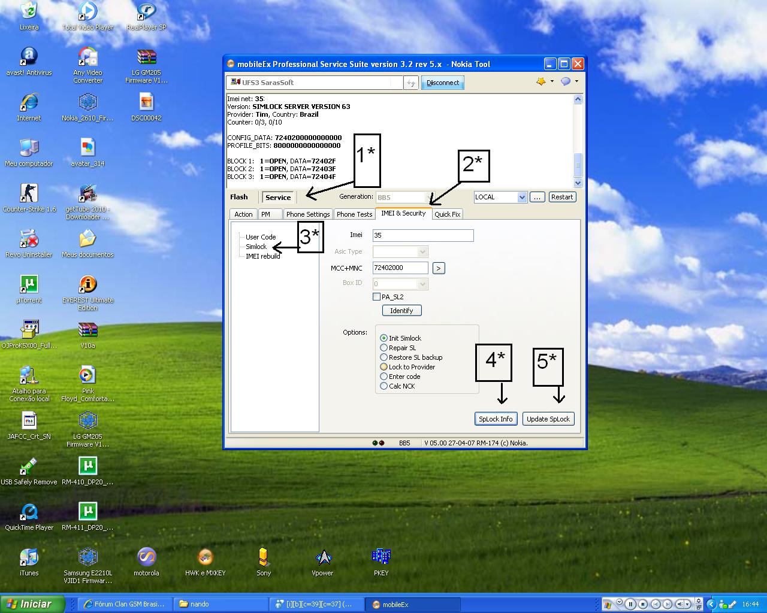Open JAFCC_Crt_SN file icon

[x=29, y=426]
